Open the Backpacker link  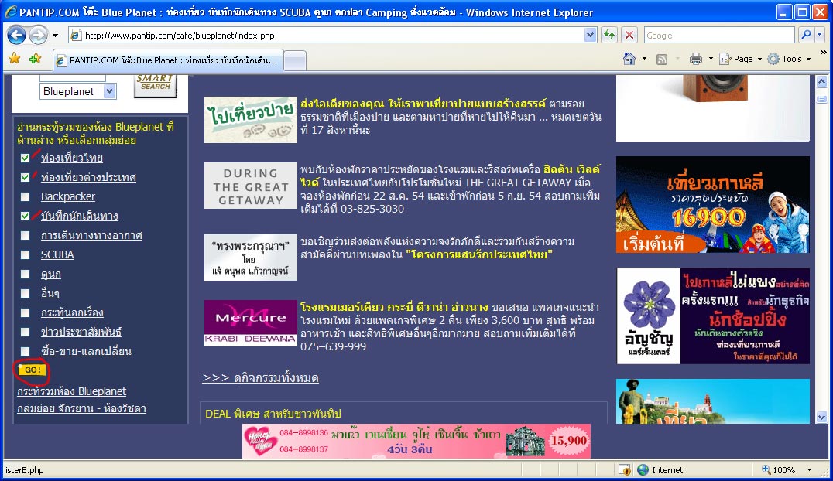pos(68,196)
